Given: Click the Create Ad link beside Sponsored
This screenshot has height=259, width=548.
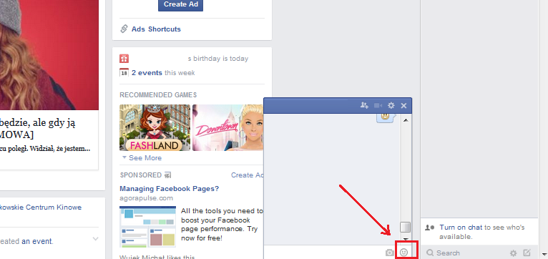Looking at the screenshot, I should click(x=248, y=175).
